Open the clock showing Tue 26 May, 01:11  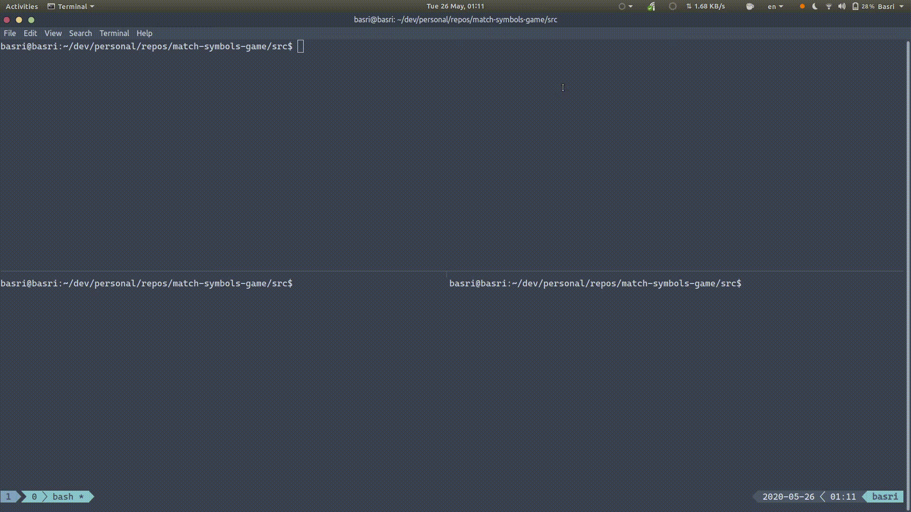coord(455,7)
